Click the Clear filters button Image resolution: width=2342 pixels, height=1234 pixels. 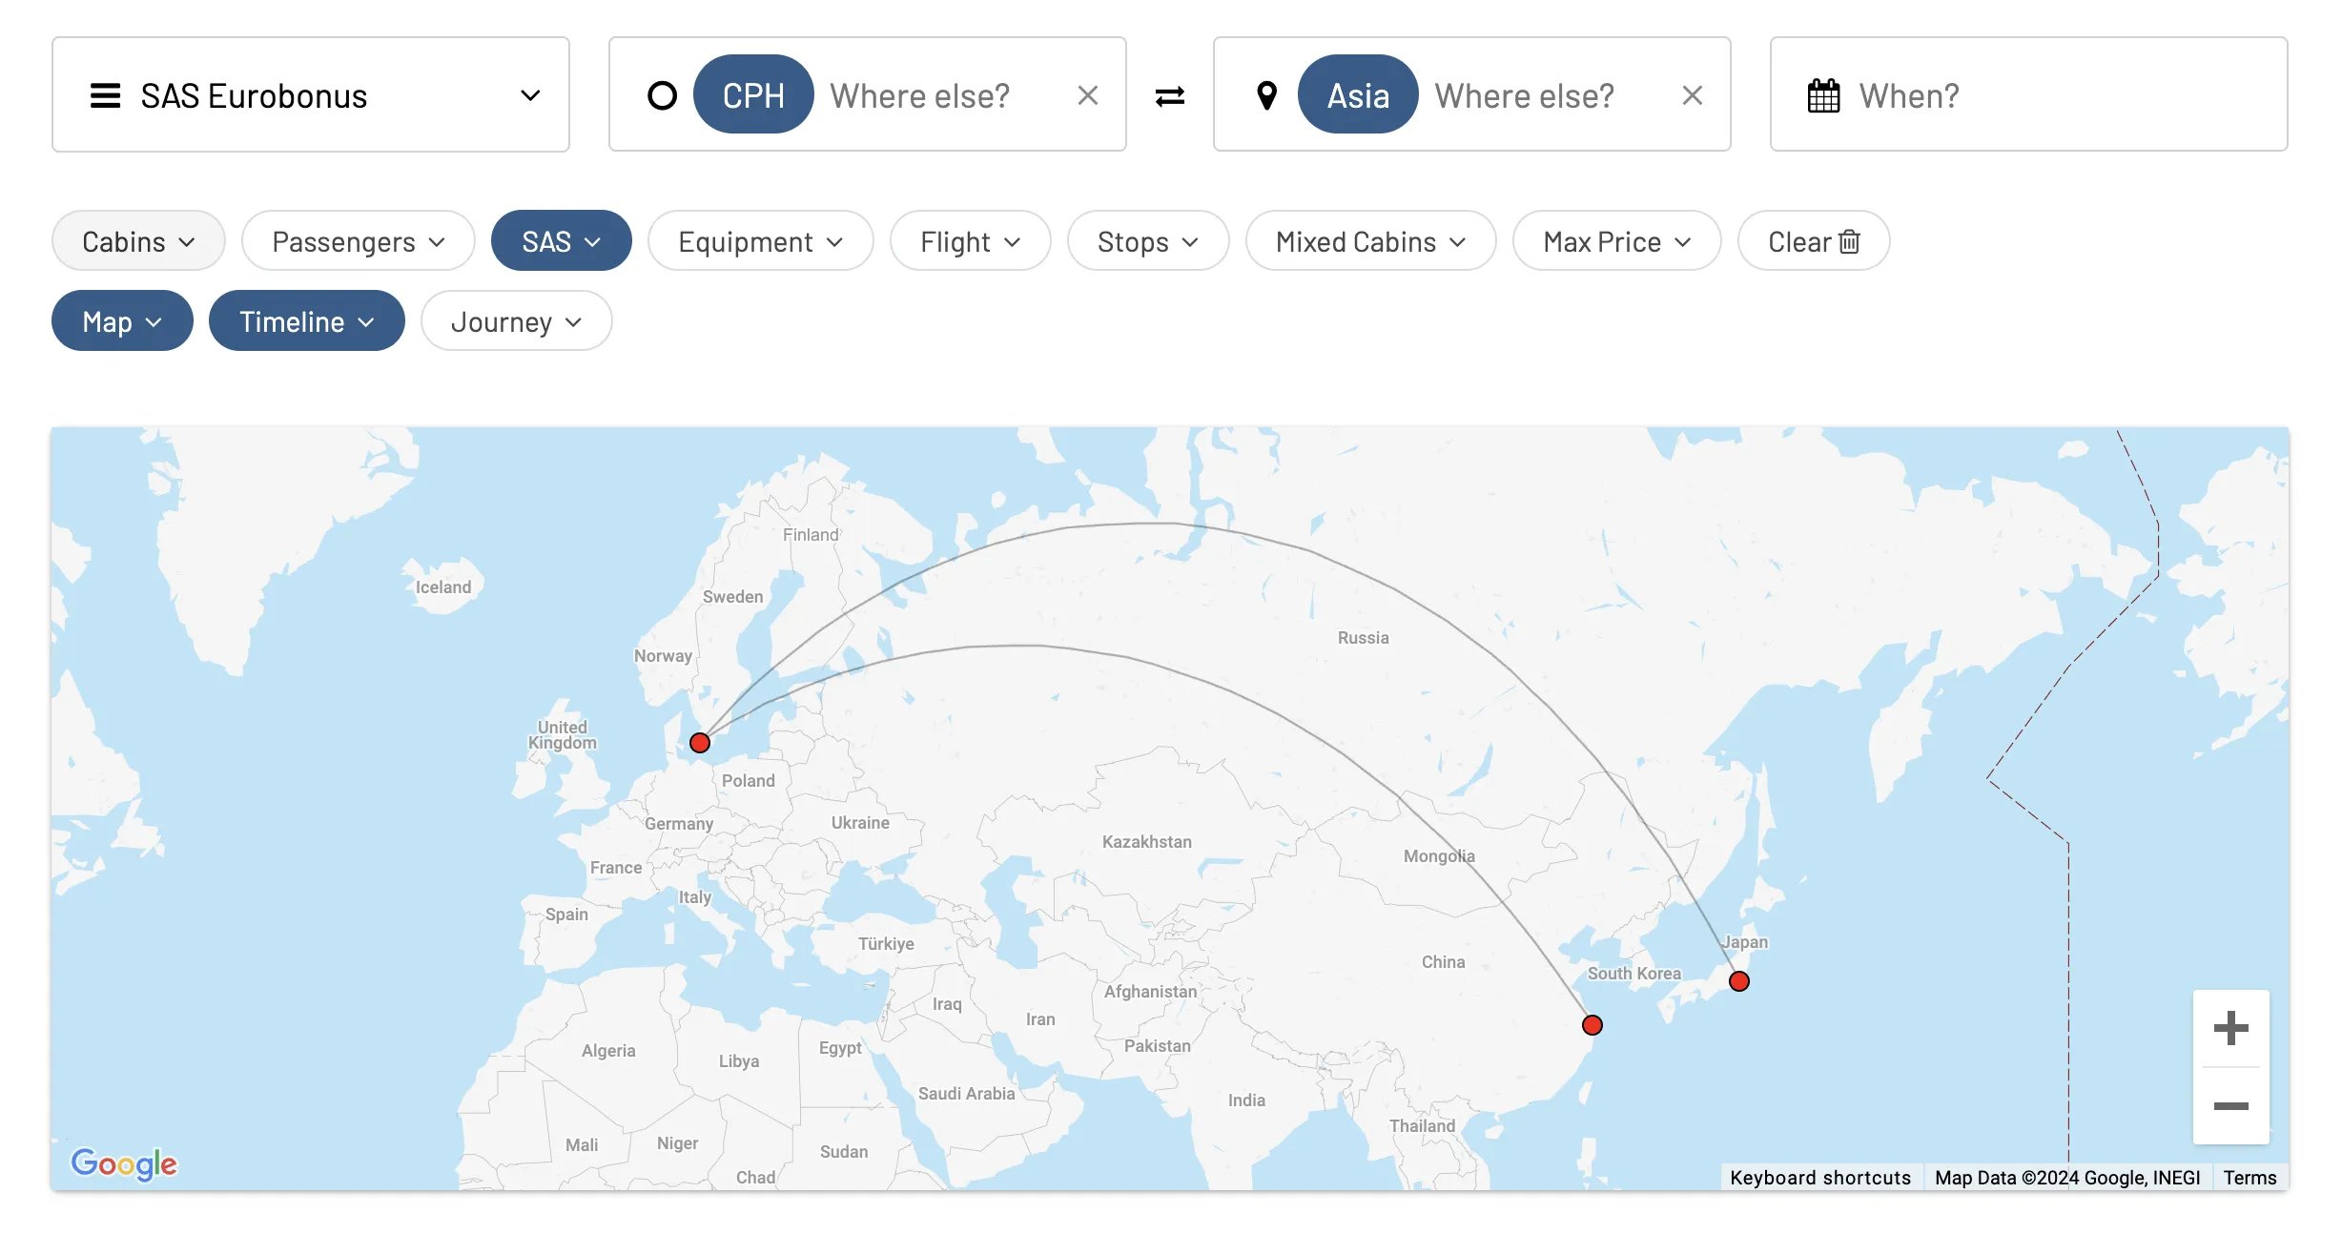pyautogui.click(x=1814, y=241)
